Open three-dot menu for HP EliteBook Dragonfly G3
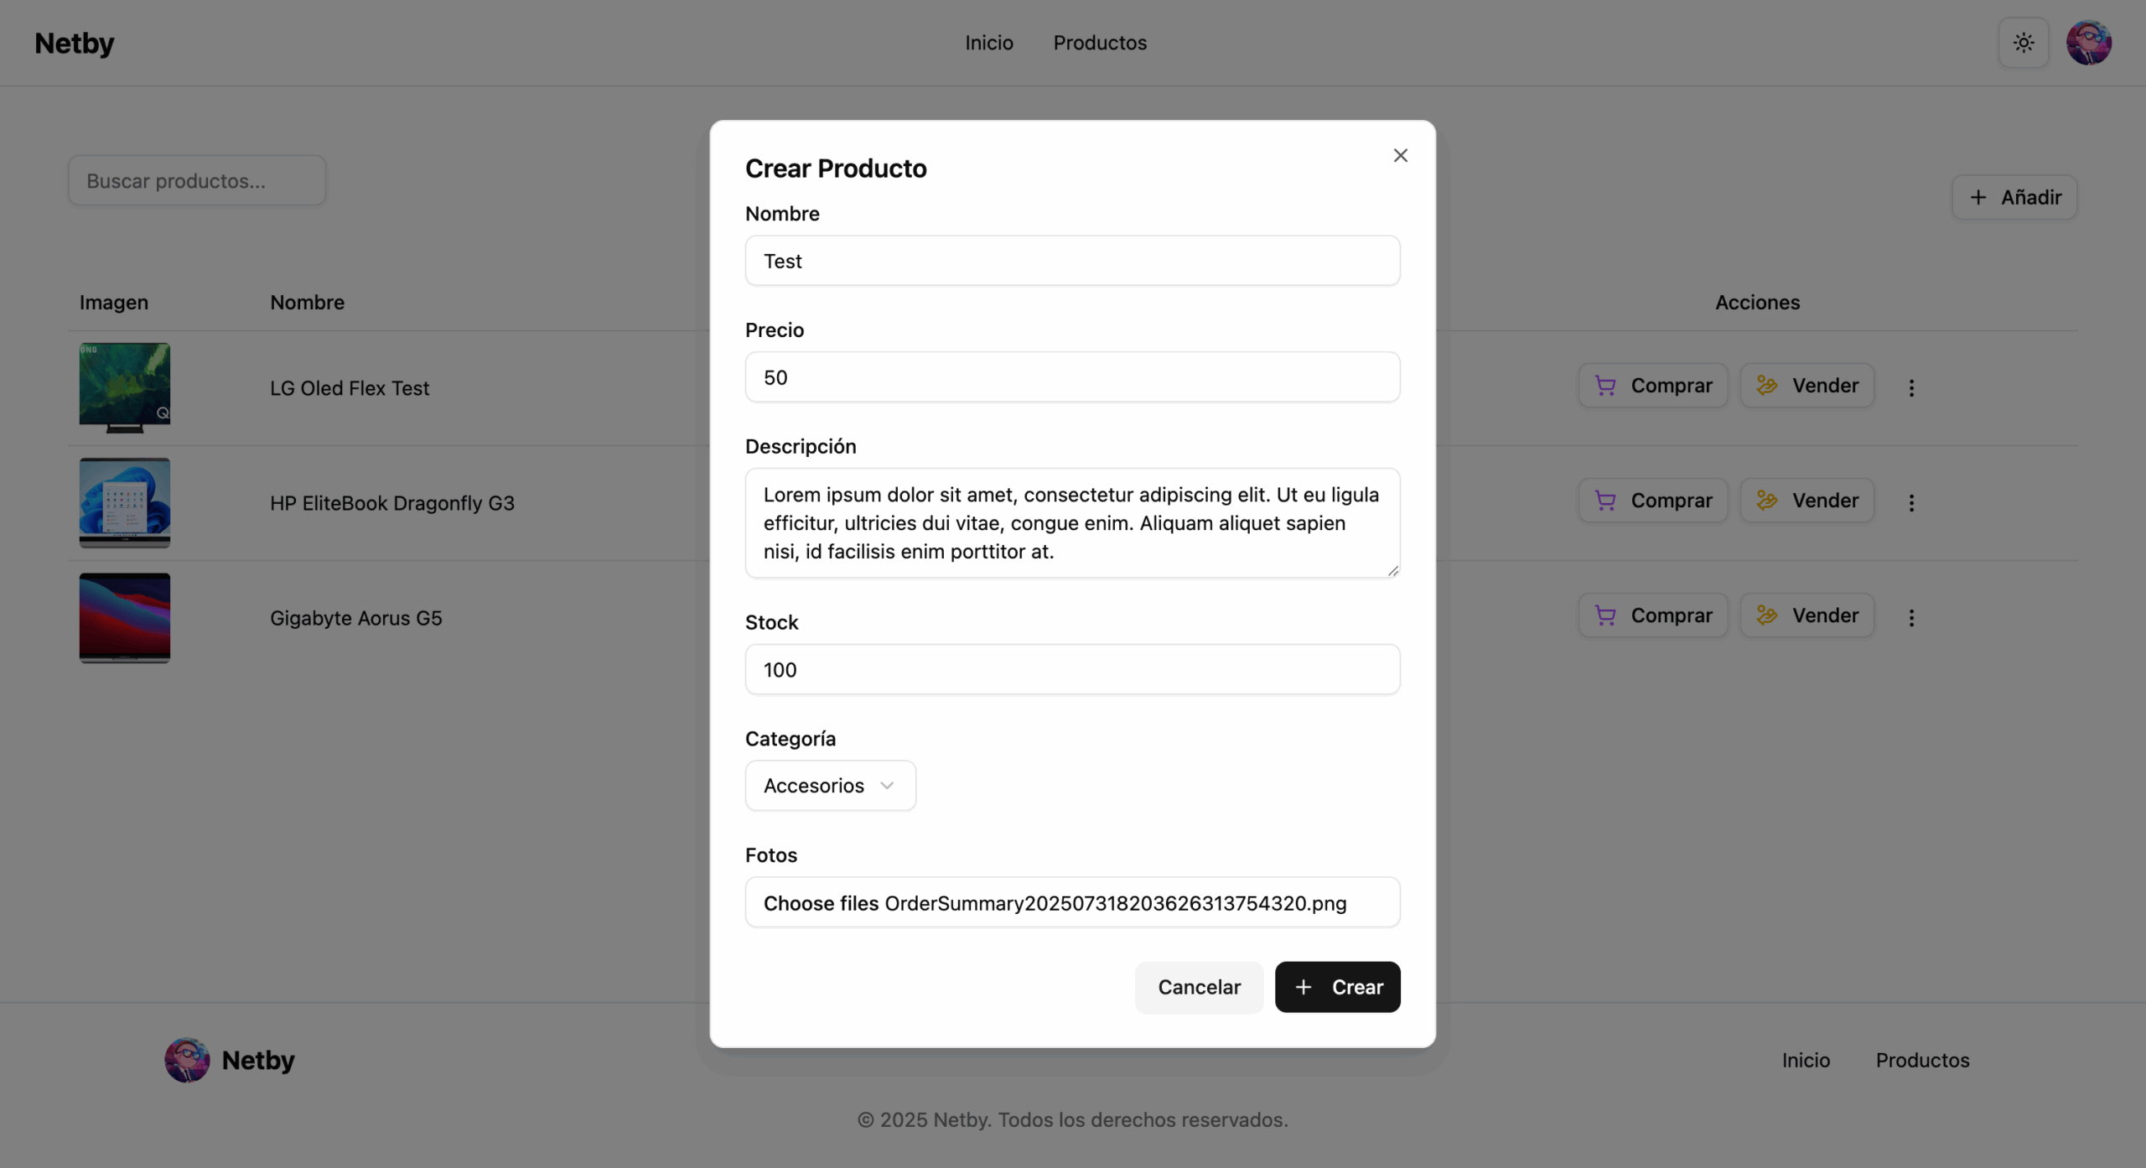Viewport: 2146px width, 1168px height. pos(1911,502)
